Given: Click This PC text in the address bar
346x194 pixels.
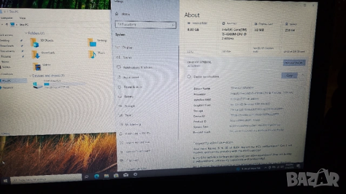Looking at the screenshot, I should [x=24, y=25].
